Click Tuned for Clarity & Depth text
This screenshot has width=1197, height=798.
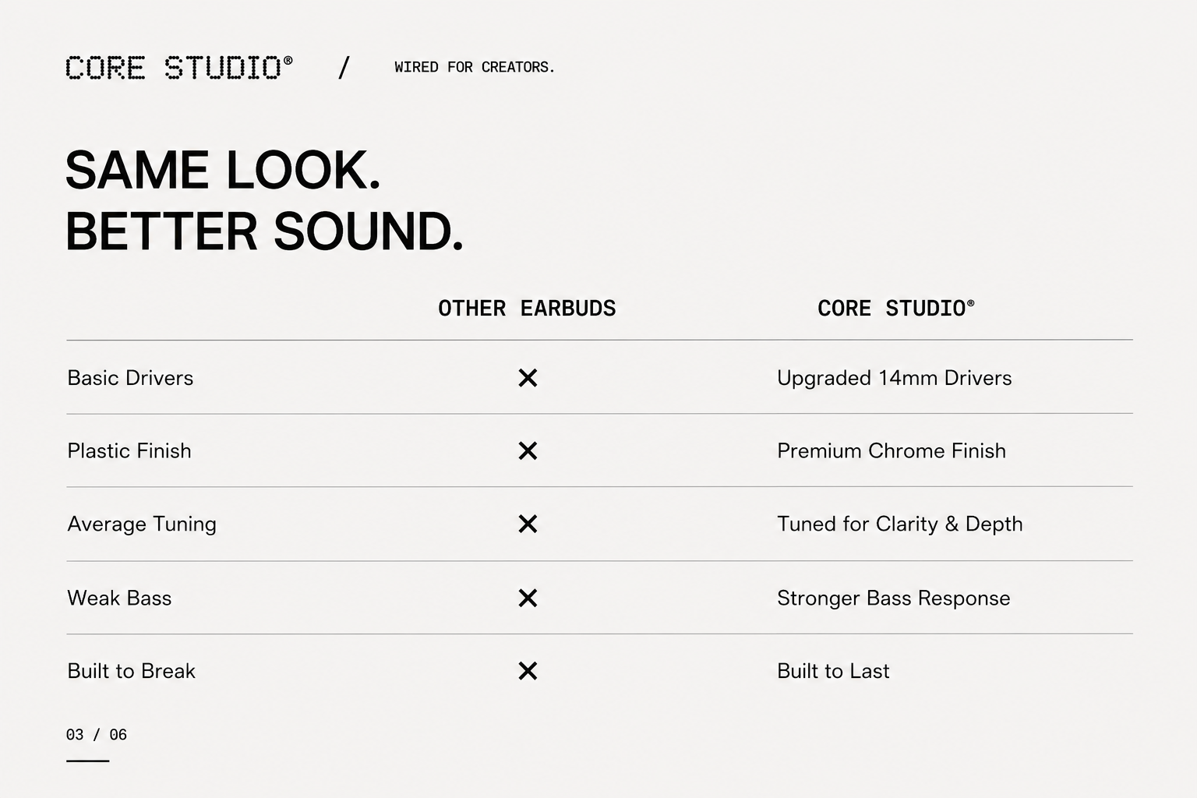click(899, 524)
